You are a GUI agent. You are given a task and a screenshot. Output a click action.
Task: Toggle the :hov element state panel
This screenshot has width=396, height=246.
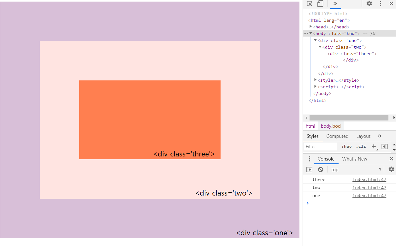(346, 147)
